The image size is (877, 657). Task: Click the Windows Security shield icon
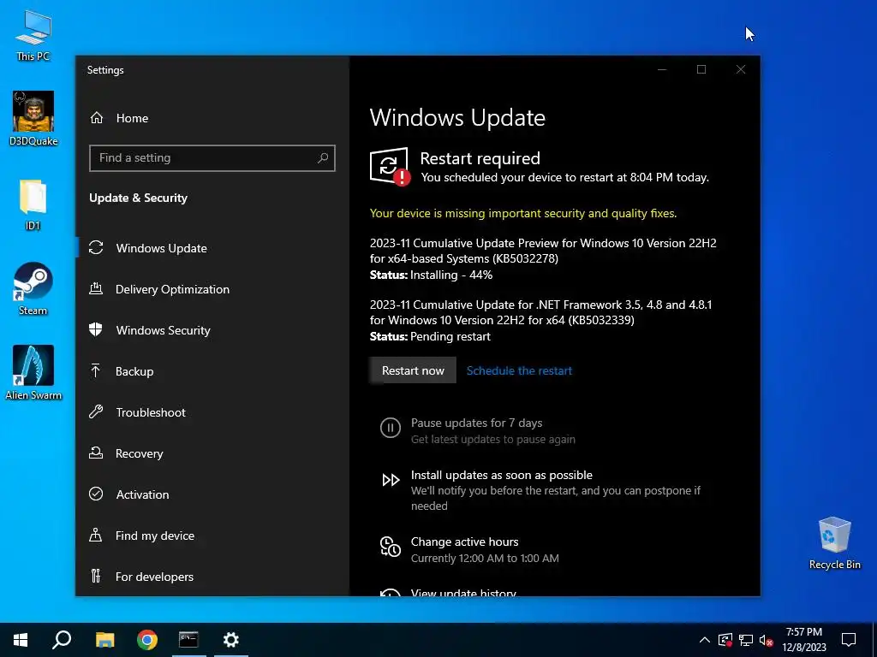[96, 329]
